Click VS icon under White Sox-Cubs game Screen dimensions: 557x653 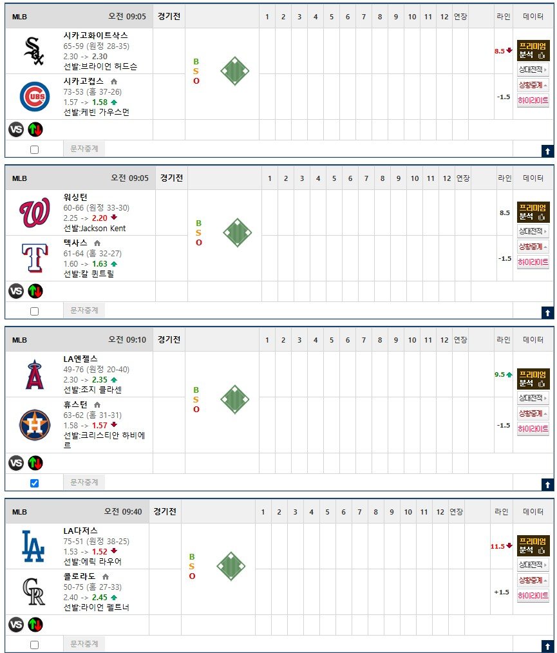point(16,129)
